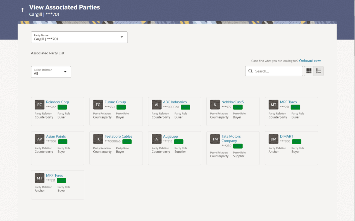The width and height of the screenshot is (355, 221).
Task: Click D MART's Anchor relation text
Action: [274, 152]
